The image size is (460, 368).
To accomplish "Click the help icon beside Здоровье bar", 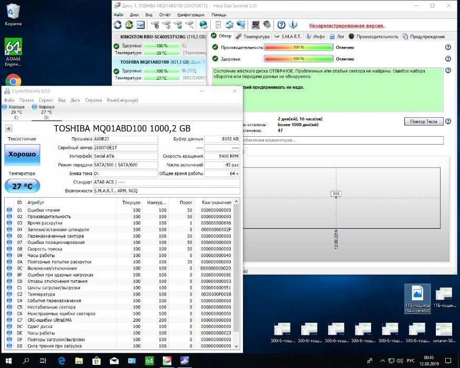I will (x=448, y=59).
